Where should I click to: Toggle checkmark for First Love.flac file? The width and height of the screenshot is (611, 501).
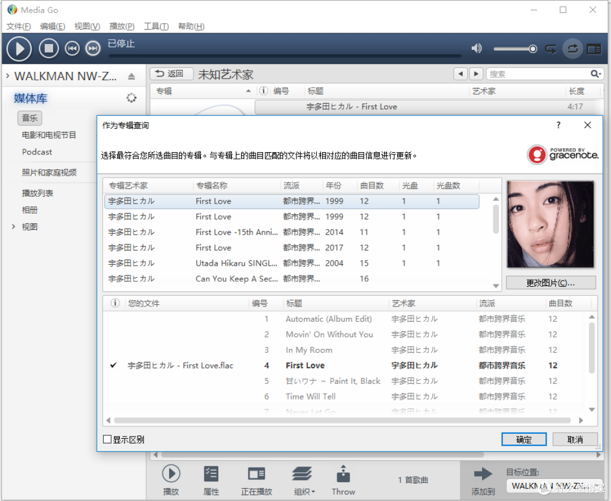point(113,365)
